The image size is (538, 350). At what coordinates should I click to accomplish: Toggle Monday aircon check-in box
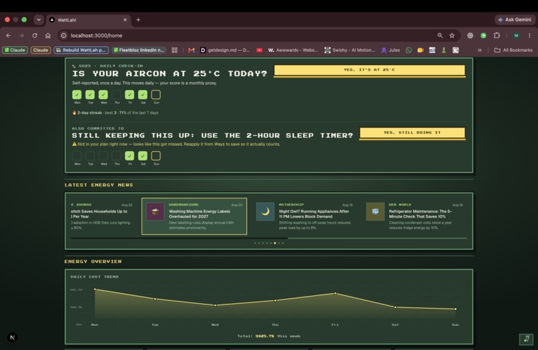77,94
